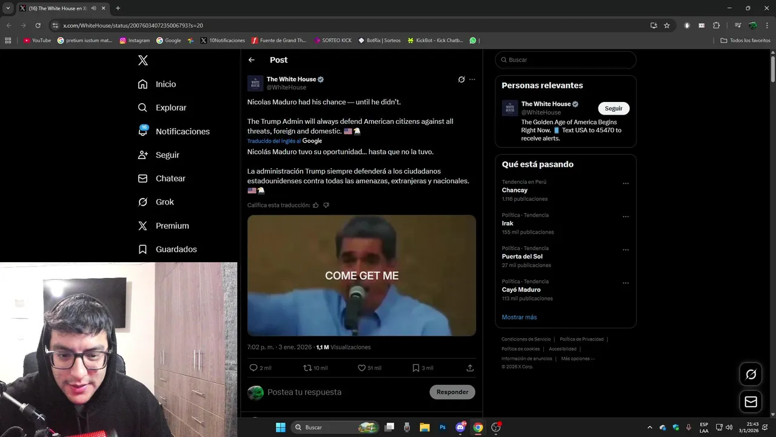Open Instagram bookmark
The image size is (776, 437).
135,41
